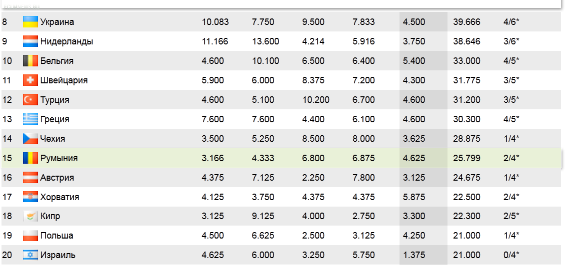Click the Ukraine flag icon

tap(30, 22)
